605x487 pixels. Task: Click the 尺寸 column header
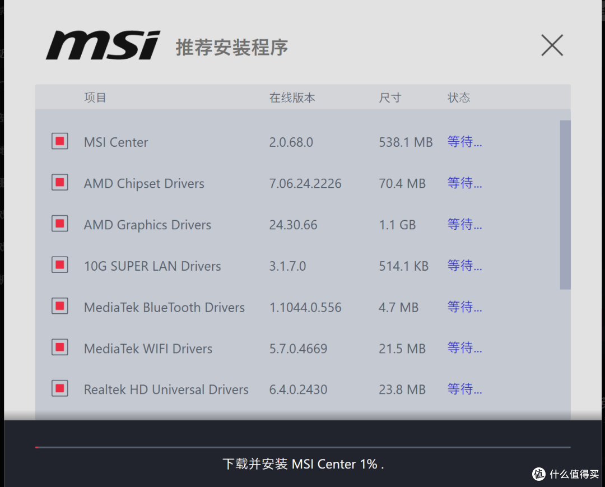pyautogui.click(x=390, y=98)
